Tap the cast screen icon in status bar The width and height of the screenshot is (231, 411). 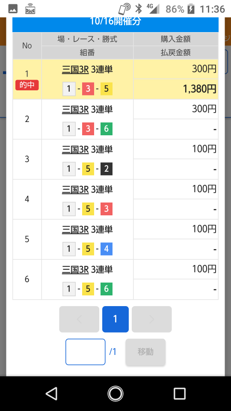[x=30, y=9]
